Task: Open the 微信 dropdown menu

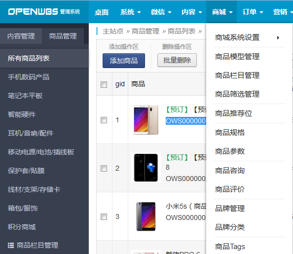Action: click(x=161, y=12)
